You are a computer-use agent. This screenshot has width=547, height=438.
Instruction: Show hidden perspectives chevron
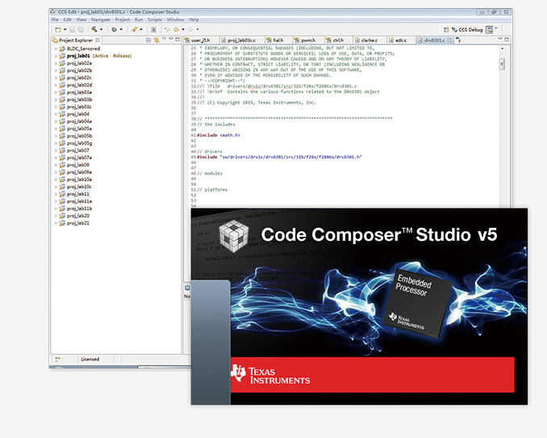click(496, 28)
